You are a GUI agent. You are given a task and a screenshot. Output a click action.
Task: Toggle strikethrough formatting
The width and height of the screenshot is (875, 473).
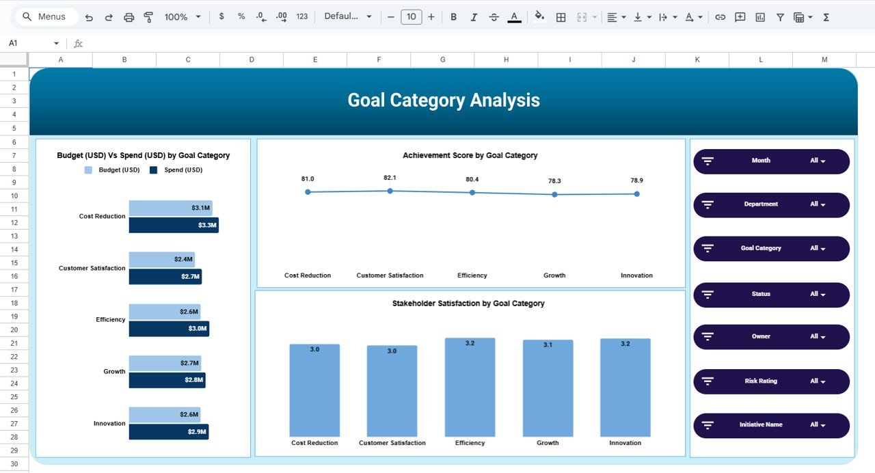494,17
